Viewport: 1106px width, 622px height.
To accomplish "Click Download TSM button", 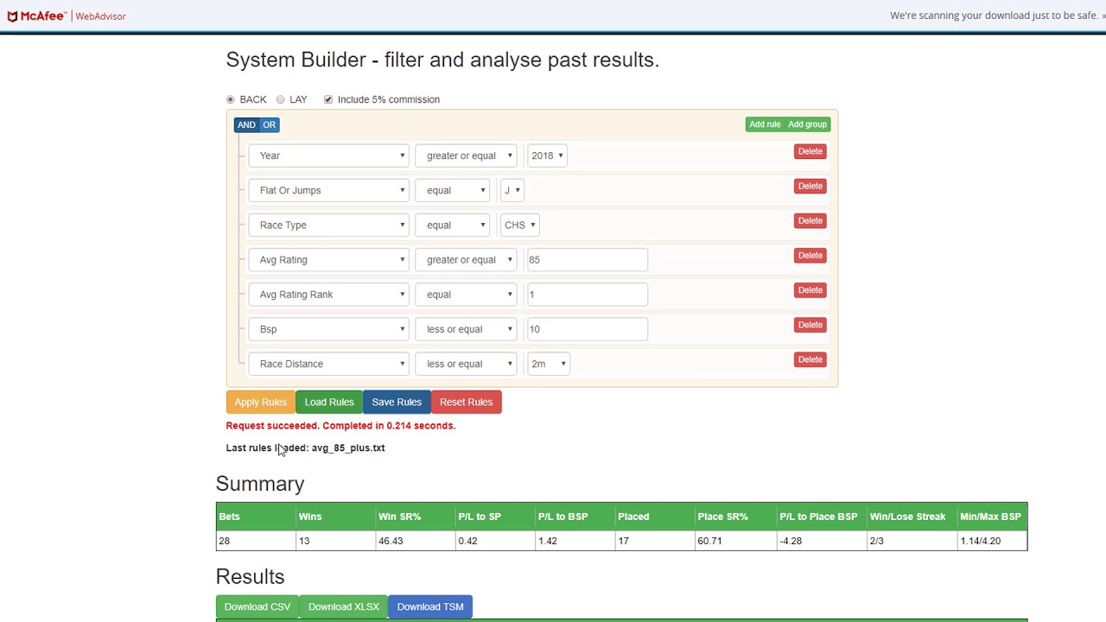I will 430,606.
